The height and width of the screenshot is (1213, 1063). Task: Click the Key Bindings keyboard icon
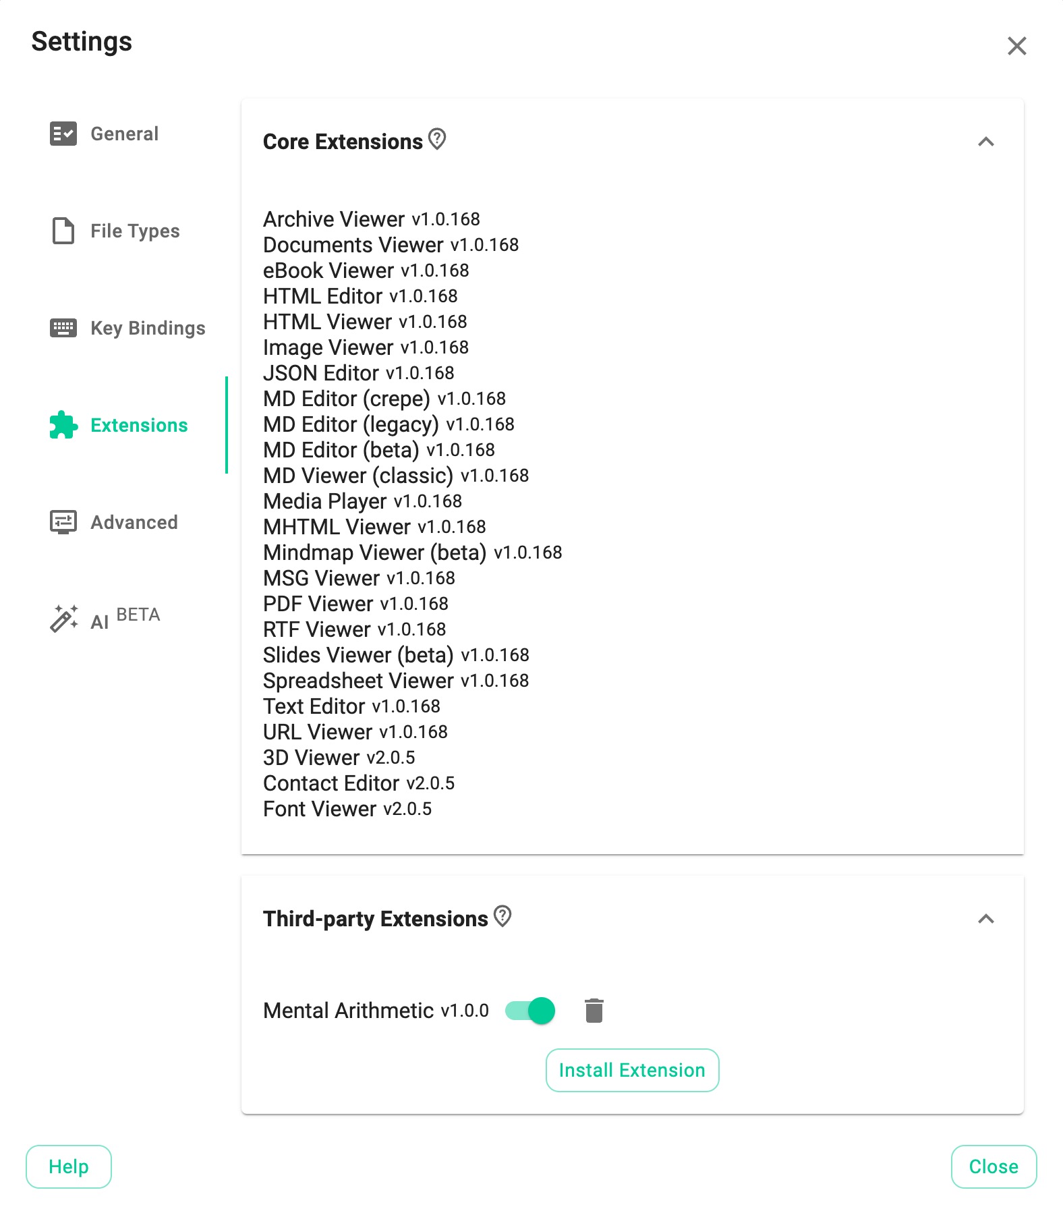pyautogui.click(x=63, y=328)
